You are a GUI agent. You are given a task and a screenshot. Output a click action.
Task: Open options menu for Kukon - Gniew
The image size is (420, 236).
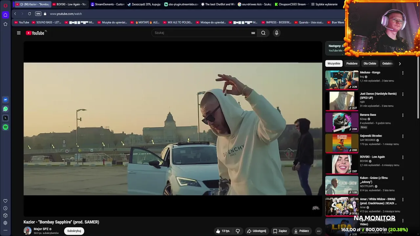[x=403, y=178]
